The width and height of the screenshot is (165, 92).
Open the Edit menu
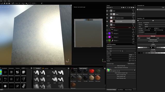click(x=1, y=1)
